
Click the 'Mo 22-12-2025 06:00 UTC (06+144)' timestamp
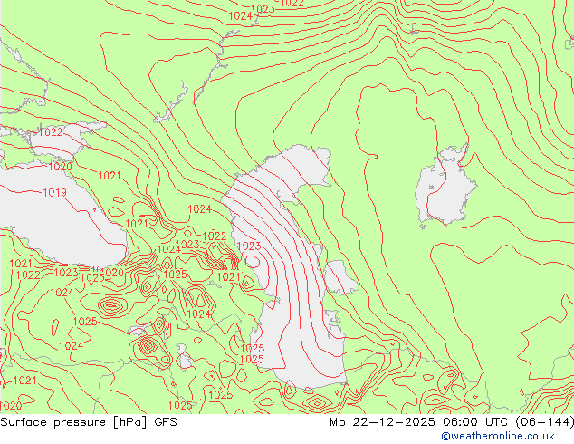(x=452, y=422)
